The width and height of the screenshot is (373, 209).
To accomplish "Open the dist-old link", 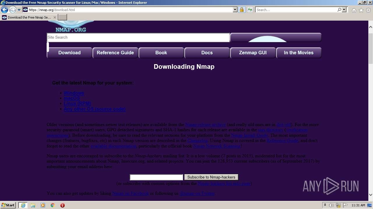I will point(284,125).
